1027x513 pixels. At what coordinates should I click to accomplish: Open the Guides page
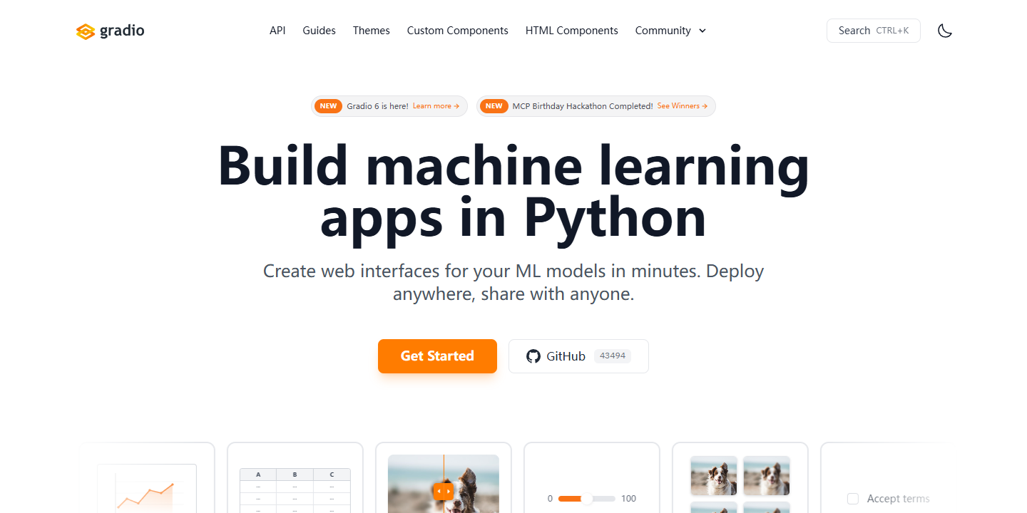[319, 31]
